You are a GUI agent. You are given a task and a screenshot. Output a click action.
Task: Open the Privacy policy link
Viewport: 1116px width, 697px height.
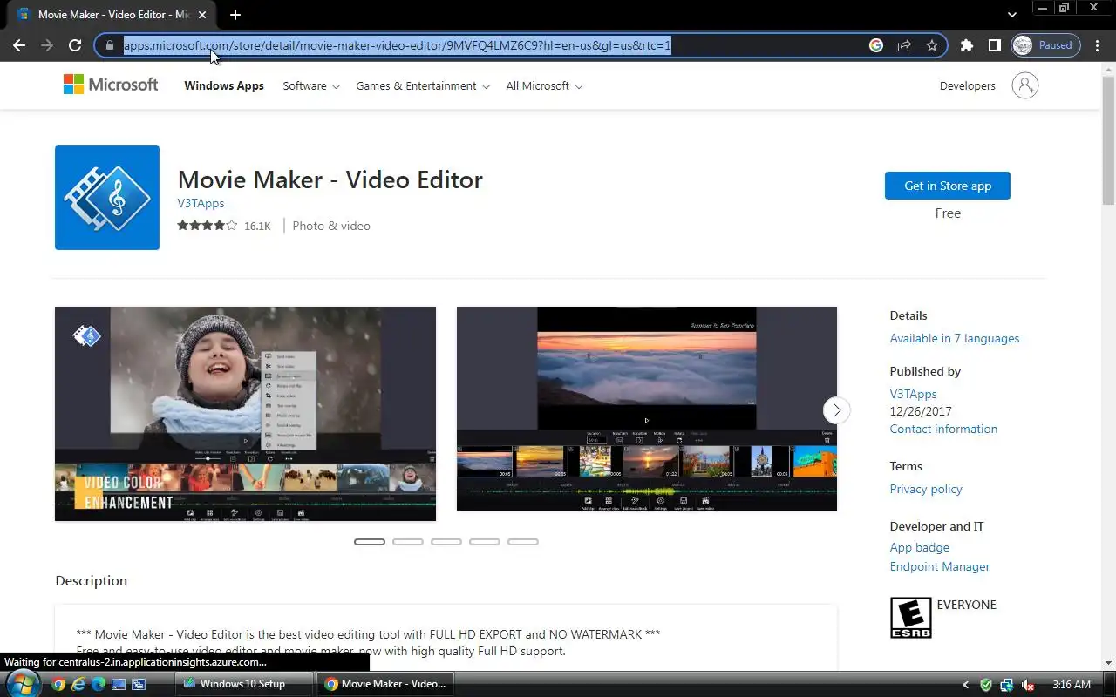[926, 489]
